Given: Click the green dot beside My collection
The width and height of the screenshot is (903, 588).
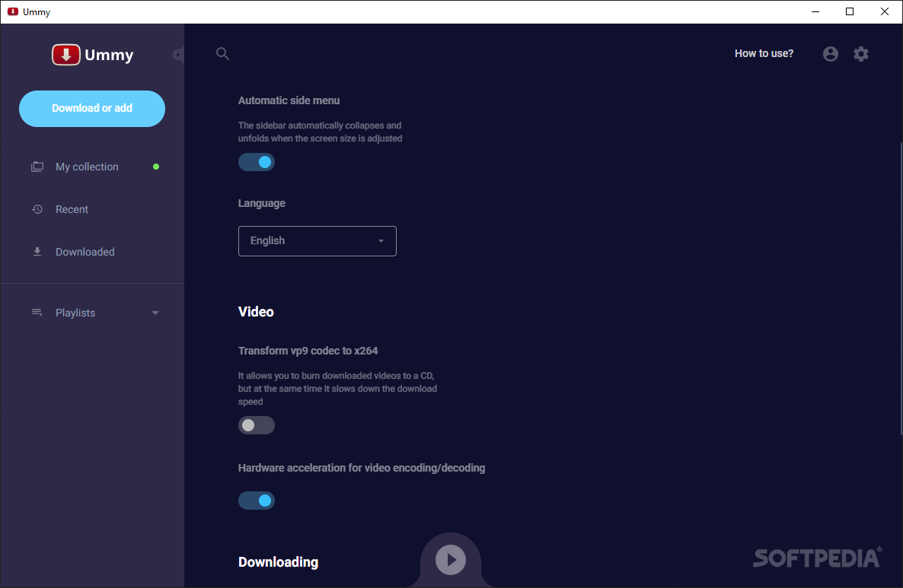Looking at the screenshot, I should coord(156,167).
